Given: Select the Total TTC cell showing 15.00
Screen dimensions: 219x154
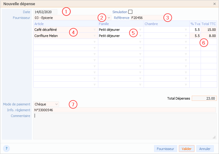Looking at the screenshot, I should coord(209,30).
